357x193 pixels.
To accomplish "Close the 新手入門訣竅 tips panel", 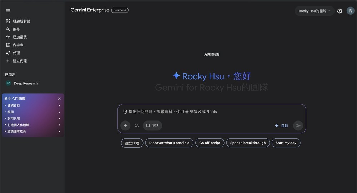I will [59, 98].
